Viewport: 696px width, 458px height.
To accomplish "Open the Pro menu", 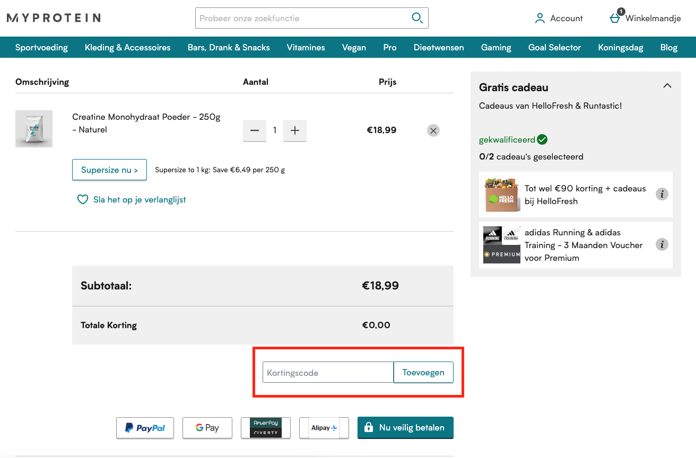I will click(390, 47).
